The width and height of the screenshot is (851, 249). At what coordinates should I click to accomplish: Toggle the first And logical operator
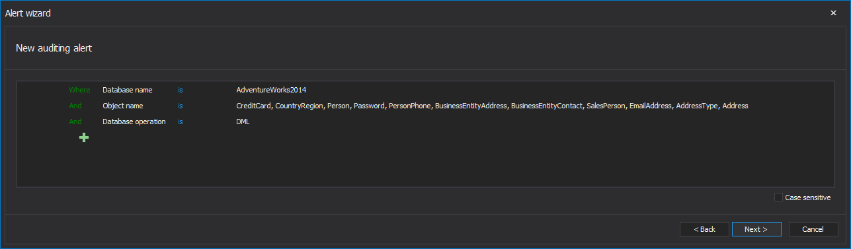75,106
